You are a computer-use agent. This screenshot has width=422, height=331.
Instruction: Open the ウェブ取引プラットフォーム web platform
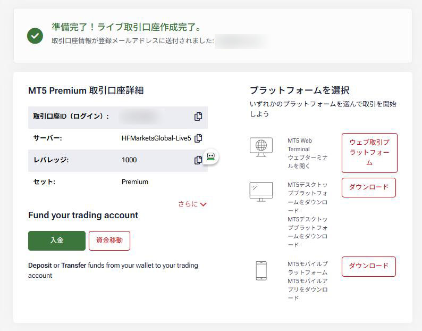pos(369,153)
